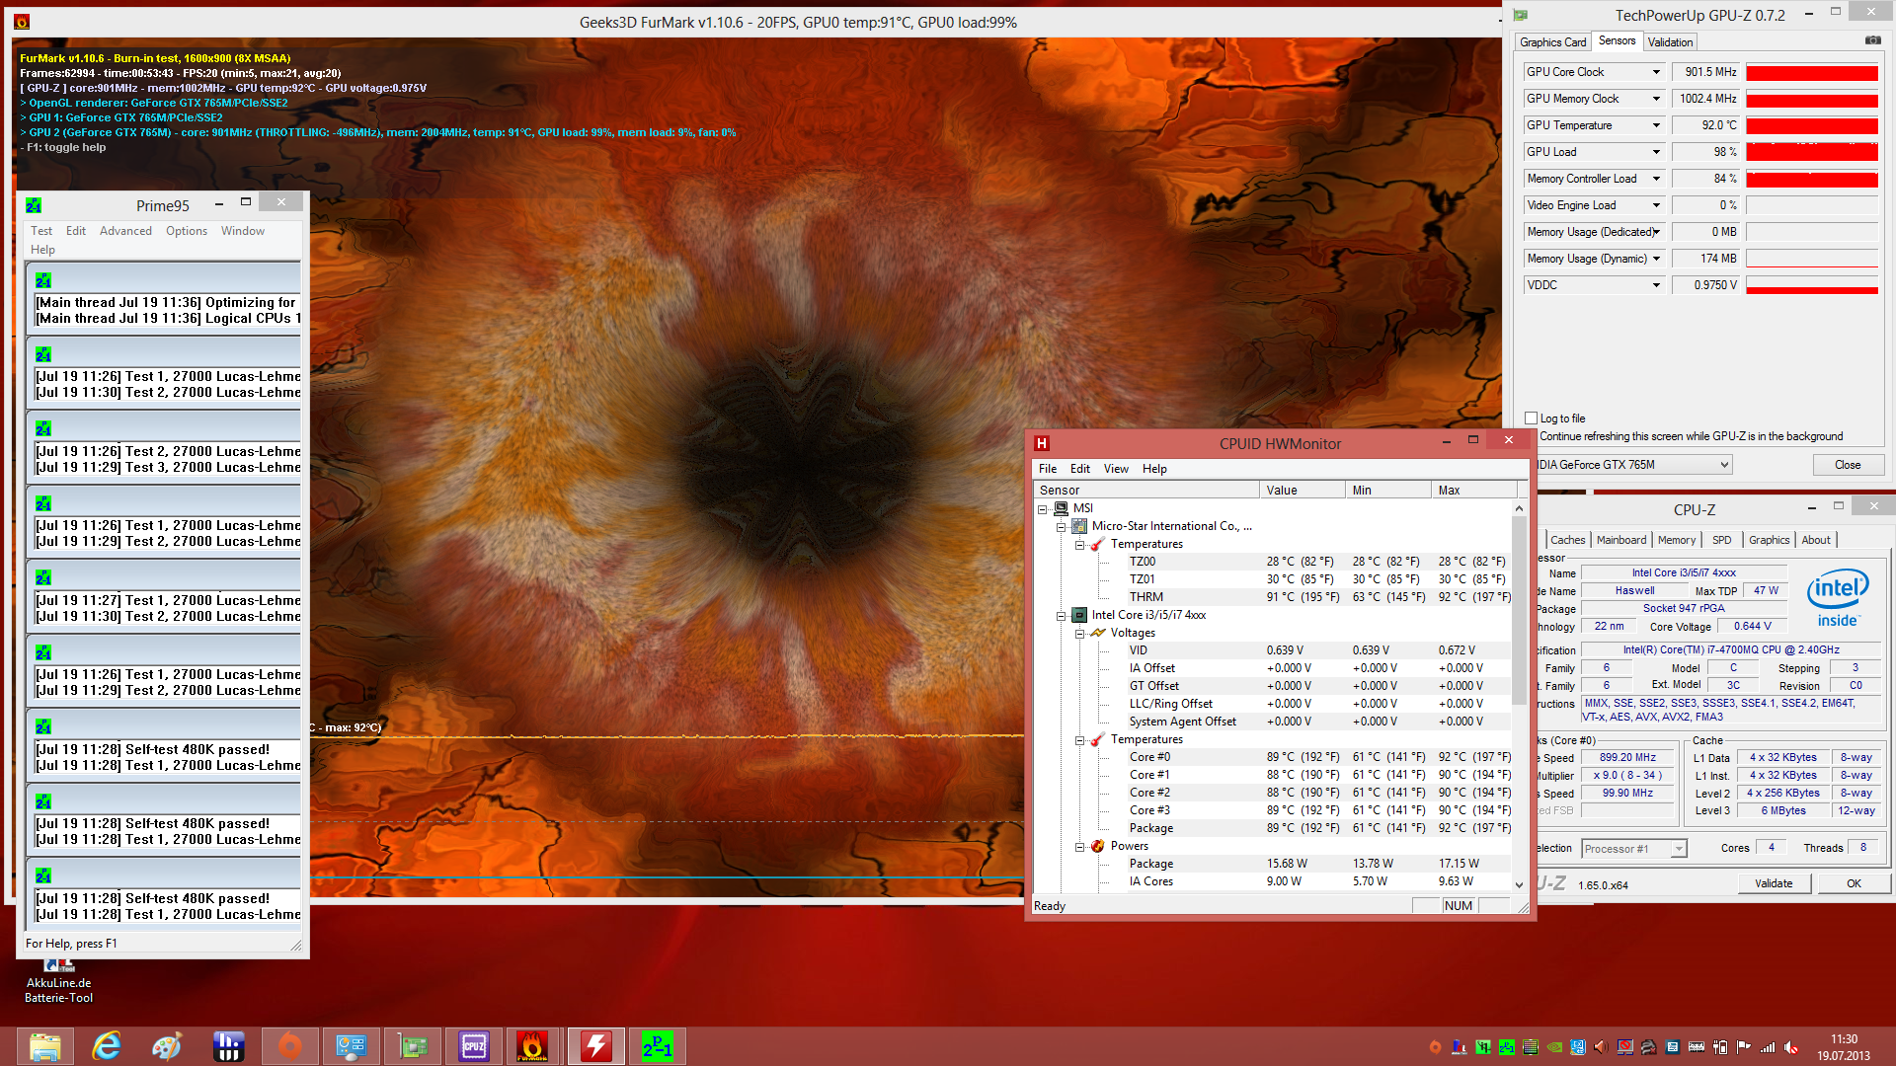Click Origin icon in taskbar
Image resolution: width=1896 pixels, height=1066 pixels.
pyautogui.click(x=289, y=1046)
